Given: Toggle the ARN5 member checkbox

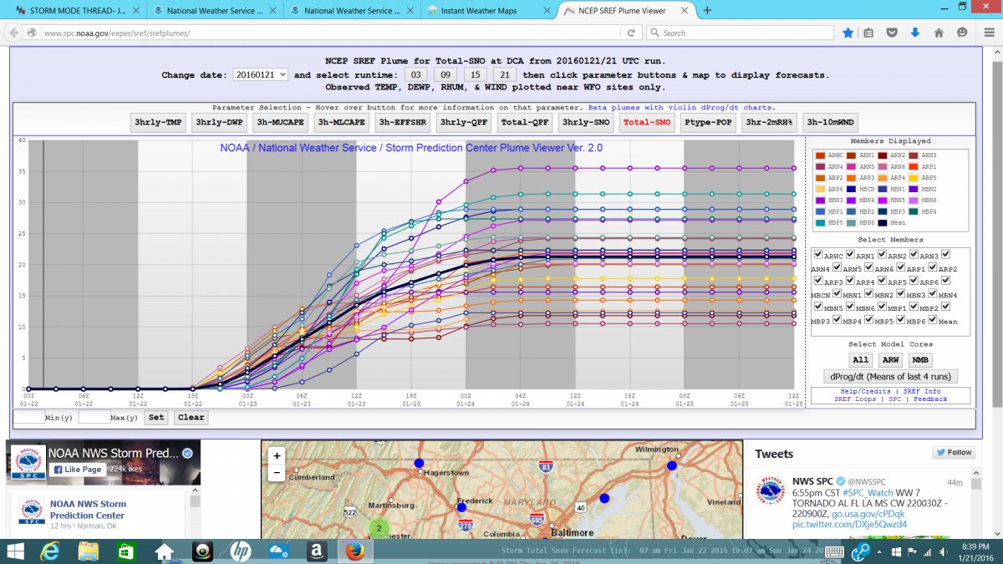Looking at the screenshot, I should [x=837, y=267].
